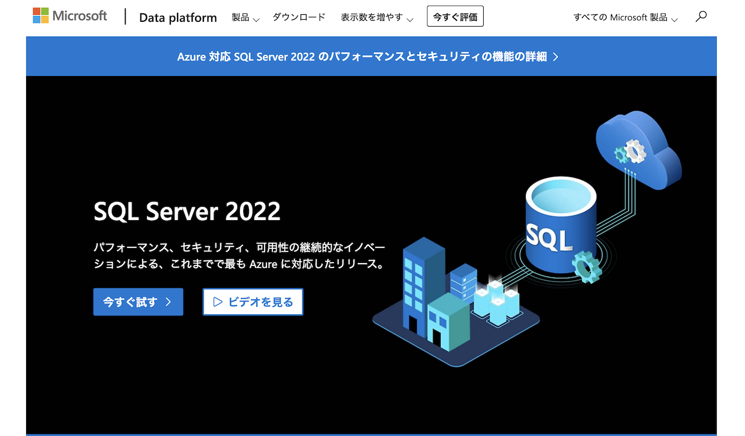Click the 今すぐ評価 button
Viewport: 745px width, 436px height.
[455, 16]
